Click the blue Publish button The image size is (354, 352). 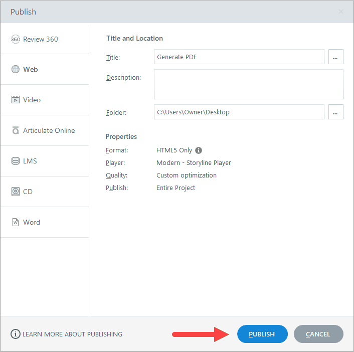[x=262, y=334]
